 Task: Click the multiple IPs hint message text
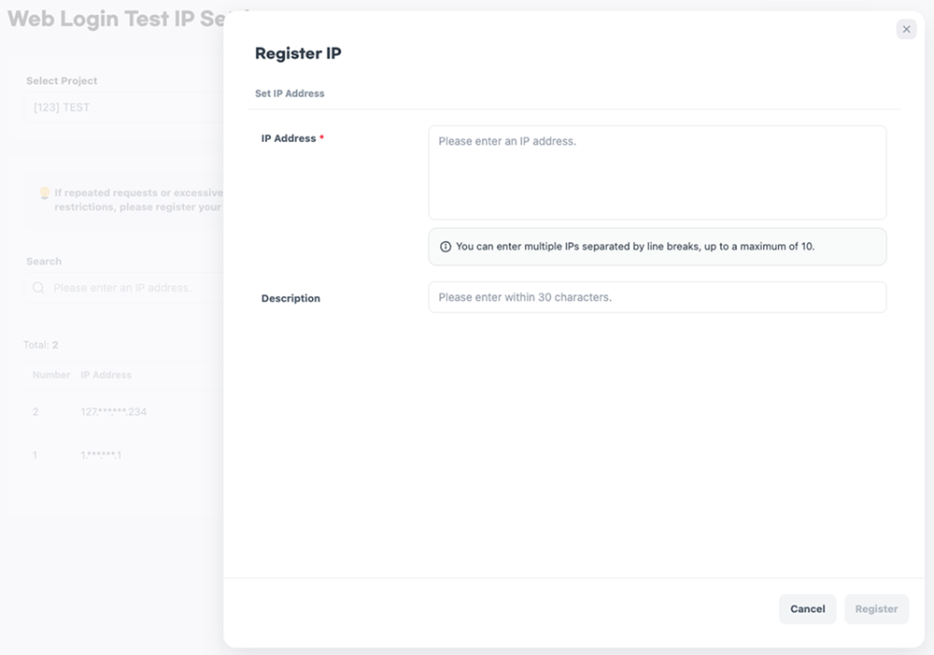point(635,247)
